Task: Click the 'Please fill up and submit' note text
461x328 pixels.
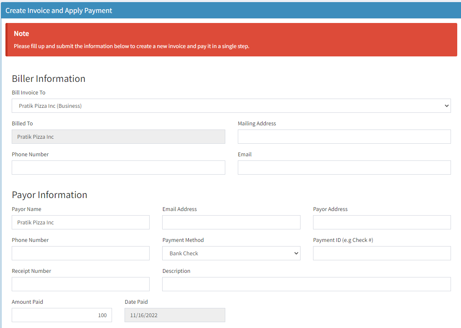Action: 131,46
